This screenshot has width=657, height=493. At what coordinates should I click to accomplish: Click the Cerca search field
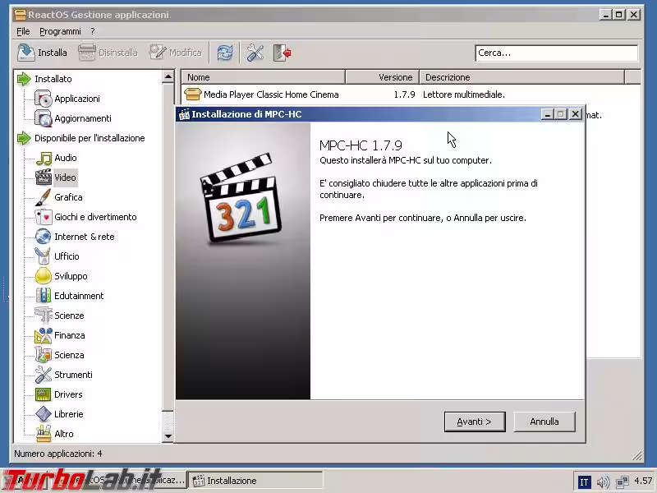(x=556, y=53)
